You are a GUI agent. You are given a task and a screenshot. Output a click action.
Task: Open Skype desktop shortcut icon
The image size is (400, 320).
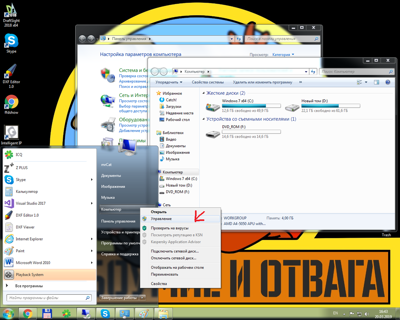(11, 43)
